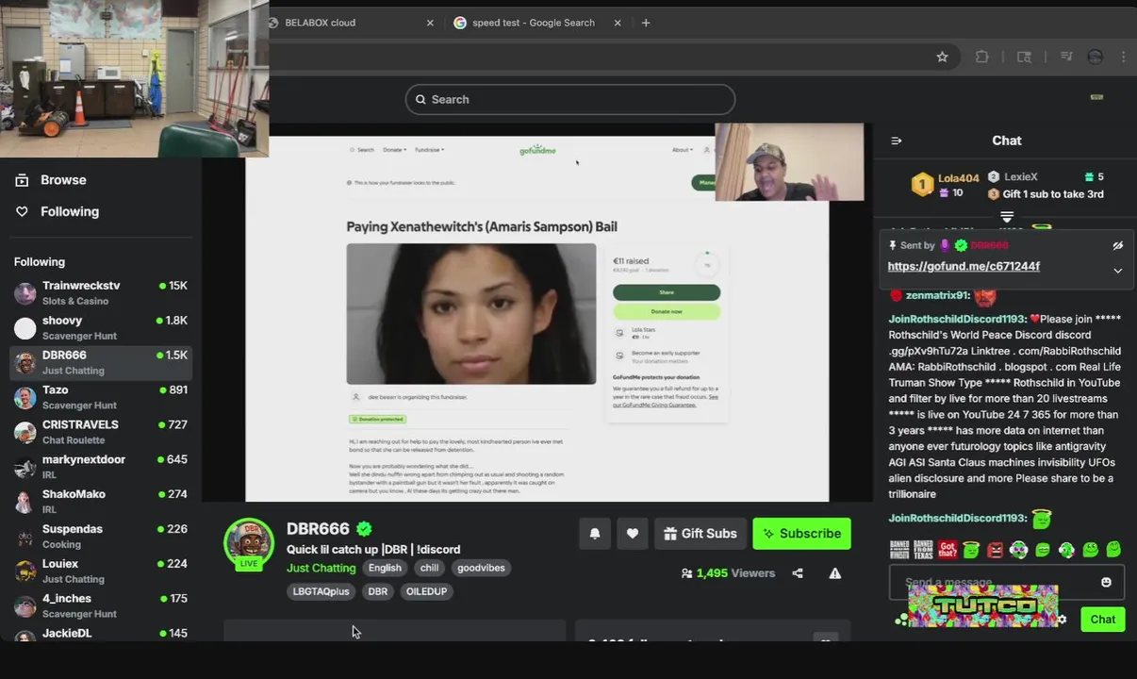Open CRISTRAVELS channel from the sidebar
The image size is (1137, 679).
coord(101,432)
